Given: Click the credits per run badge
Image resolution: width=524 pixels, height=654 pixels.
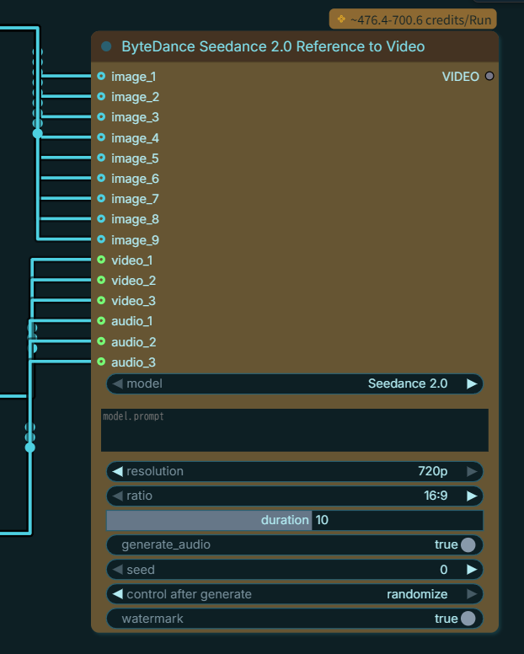Looking at the screenshot, I should point(413,19).
